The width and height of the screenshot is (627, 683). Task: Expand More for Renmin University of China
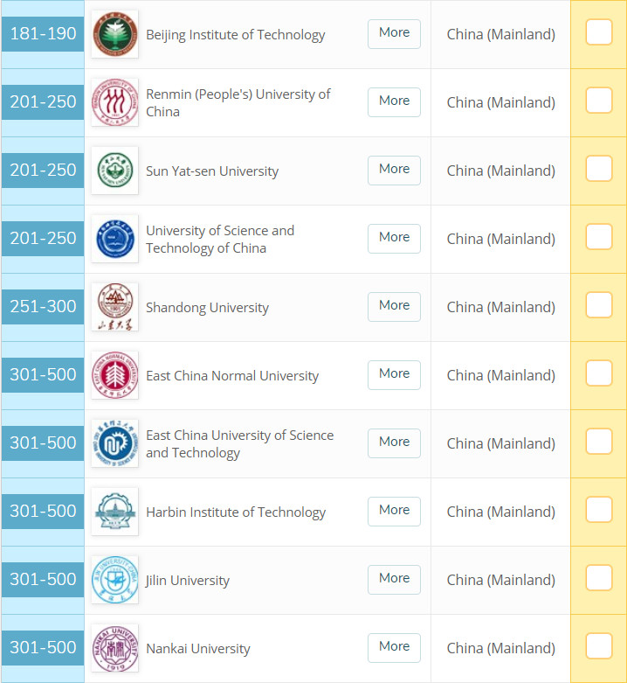point(394,101)
